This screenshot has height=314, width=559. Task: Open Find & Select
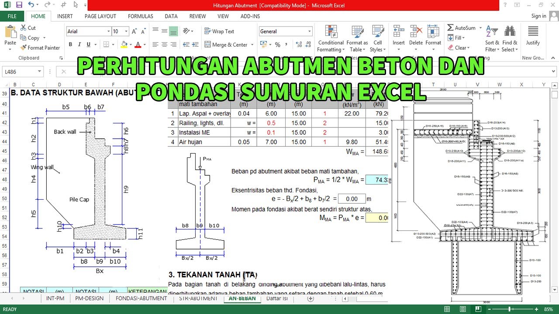pos(510,38)
